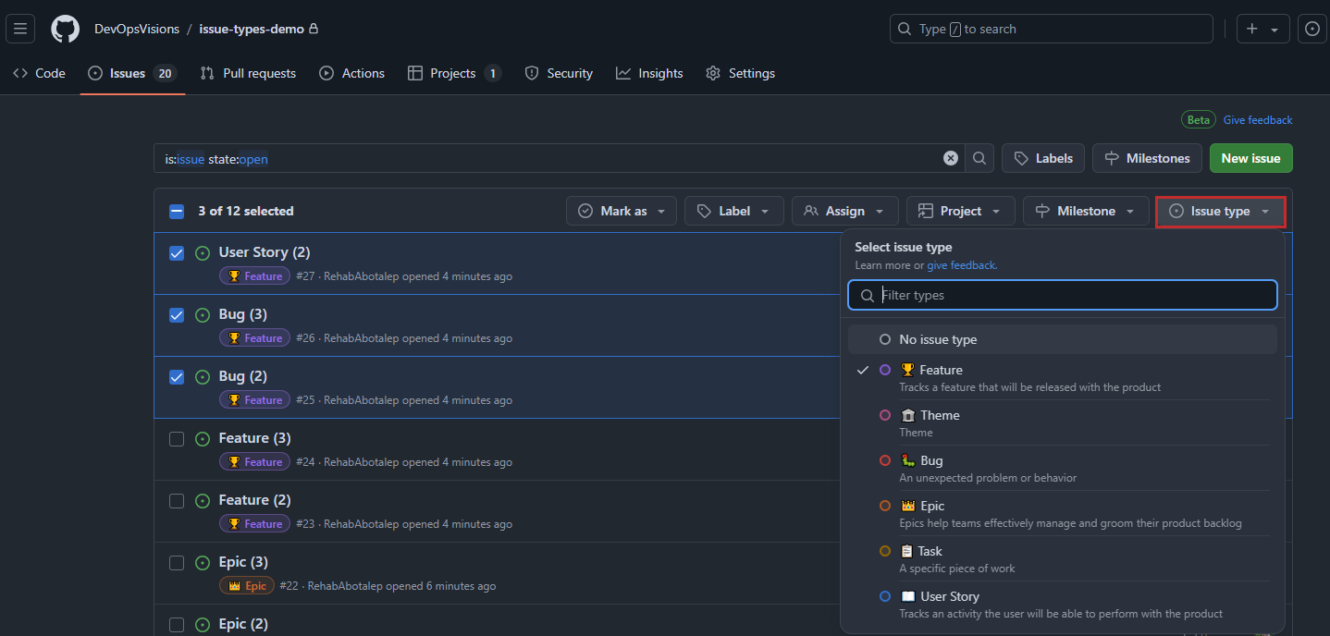The image size is (1330, 636).
Task: Open the Feature (3) issue title
Action: (x=255, y=438)
